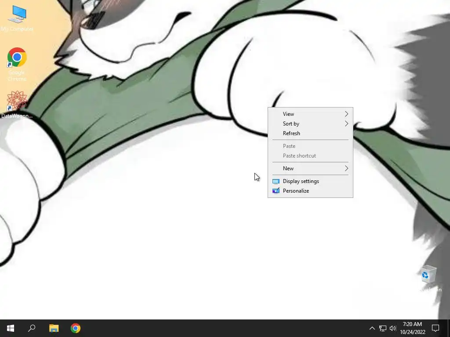Open taskbar search magnifier

(x=32, y=328)
